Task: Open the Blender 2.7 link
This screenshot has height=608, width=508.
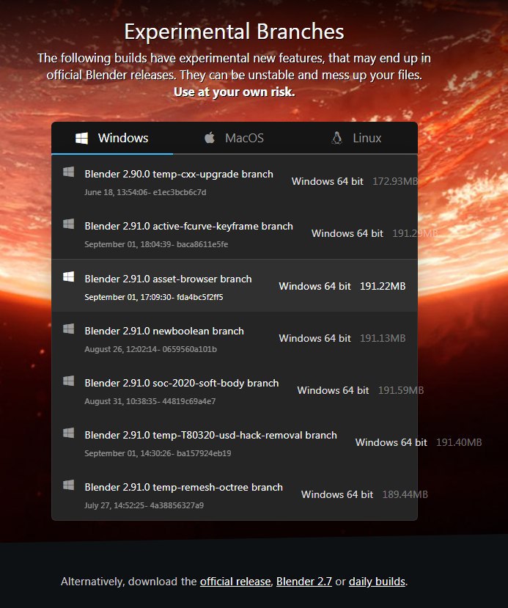Action: point(304,582)
